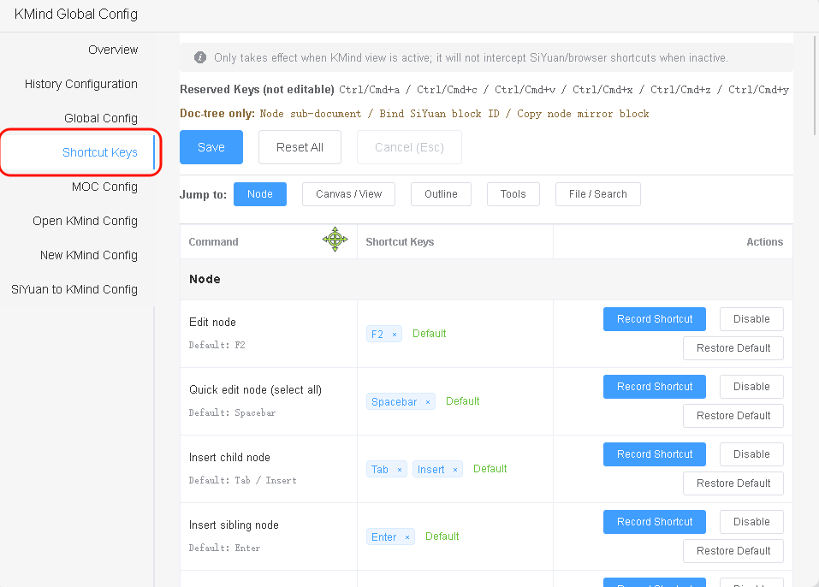819x587 pixels.
Task: Open SiYuan to KMind Config
Action: pos(74,289)
